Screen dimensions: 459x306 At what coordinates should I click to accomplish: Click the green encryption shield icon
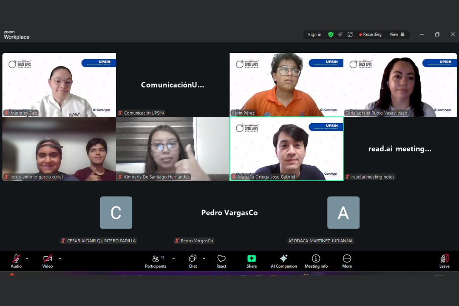click(x=331, y=34)
